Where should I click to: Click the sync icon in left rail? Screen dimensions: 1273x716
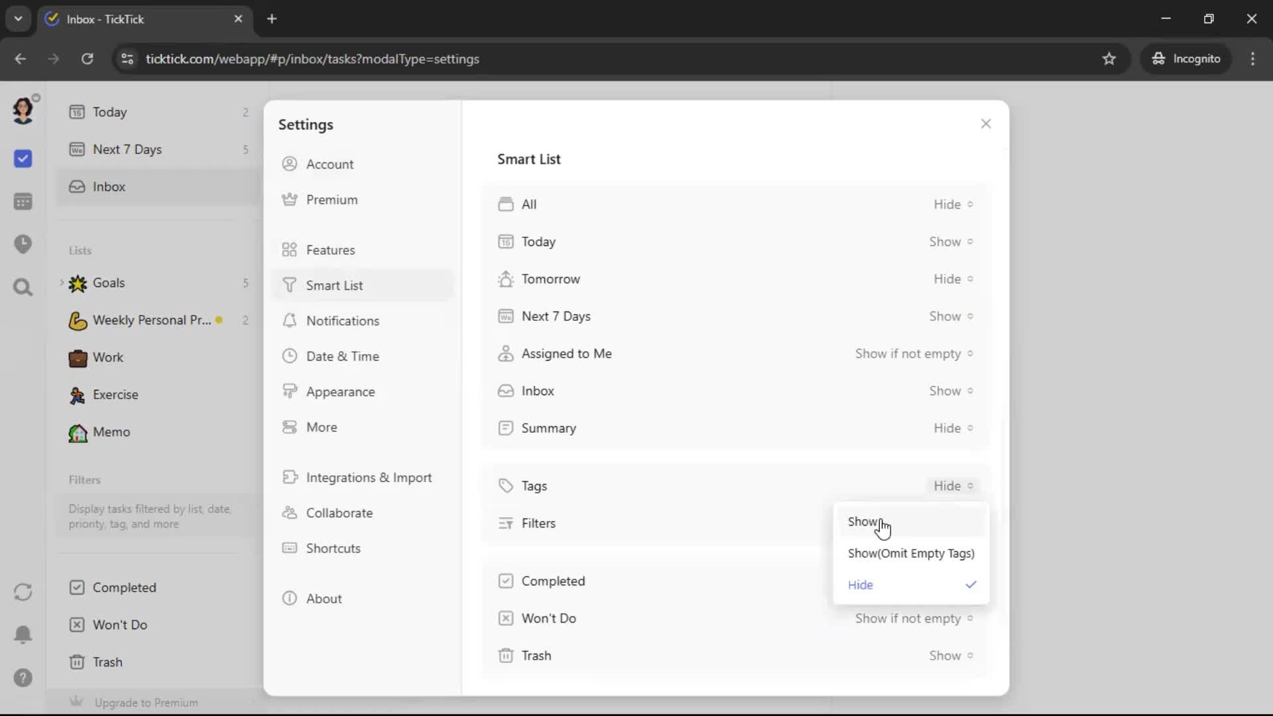[x=23, y=591]
